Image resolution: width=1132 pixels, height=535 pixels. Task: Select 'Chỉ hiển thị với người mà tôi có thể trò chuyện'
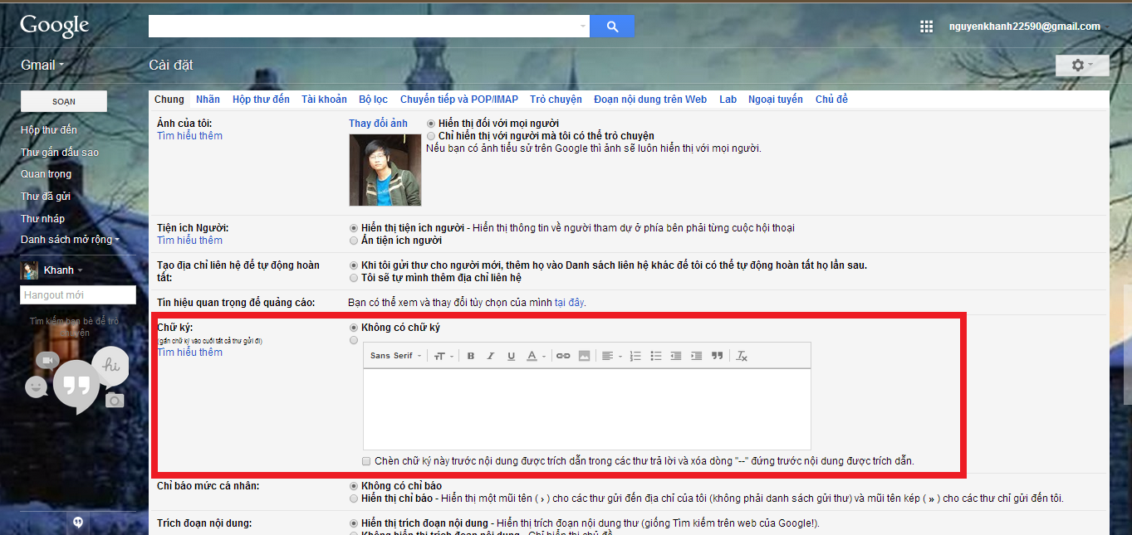click(x=430, y=135)
